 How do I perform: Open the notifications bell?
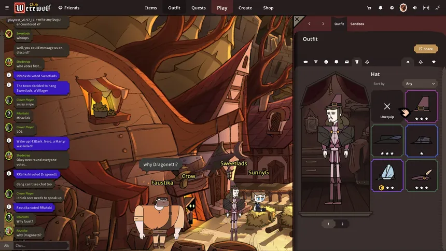click(381, 8)
